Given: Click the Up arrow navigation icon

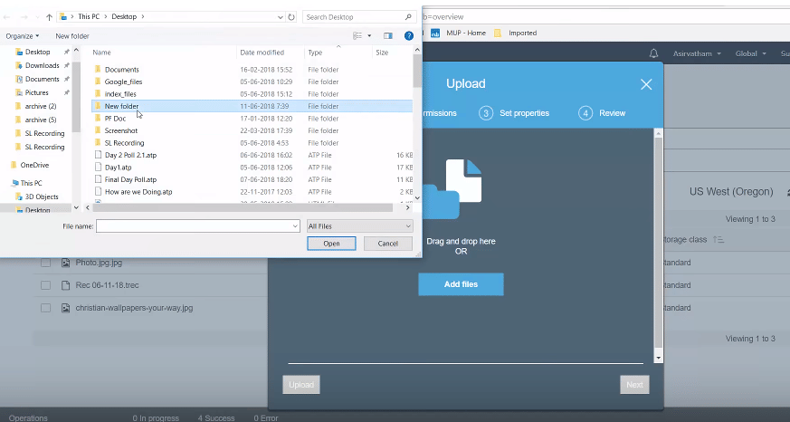Looking at the screenshot, I should [x=49, y=16].
